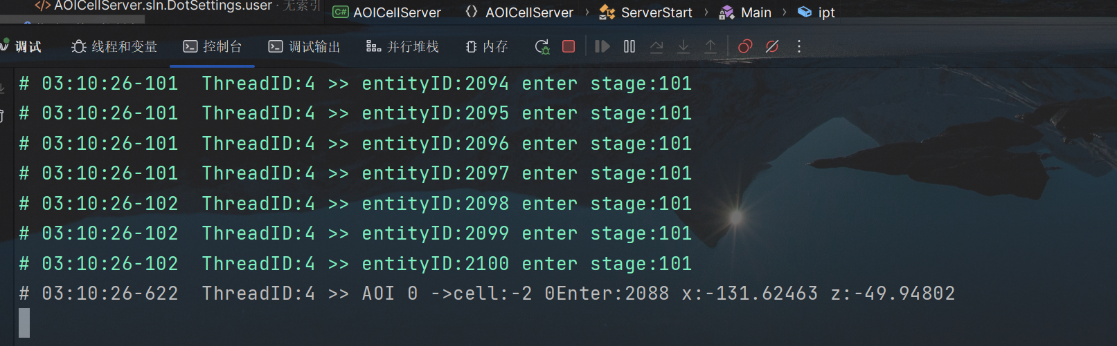The height and width of the screenshot is (346, 1117).
Task: Switch to 线程和变量 tab
Action: coord(114,46)
